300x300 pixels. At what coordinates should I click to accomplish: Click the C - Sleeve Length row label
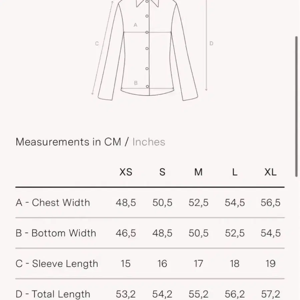click(57, 264)
